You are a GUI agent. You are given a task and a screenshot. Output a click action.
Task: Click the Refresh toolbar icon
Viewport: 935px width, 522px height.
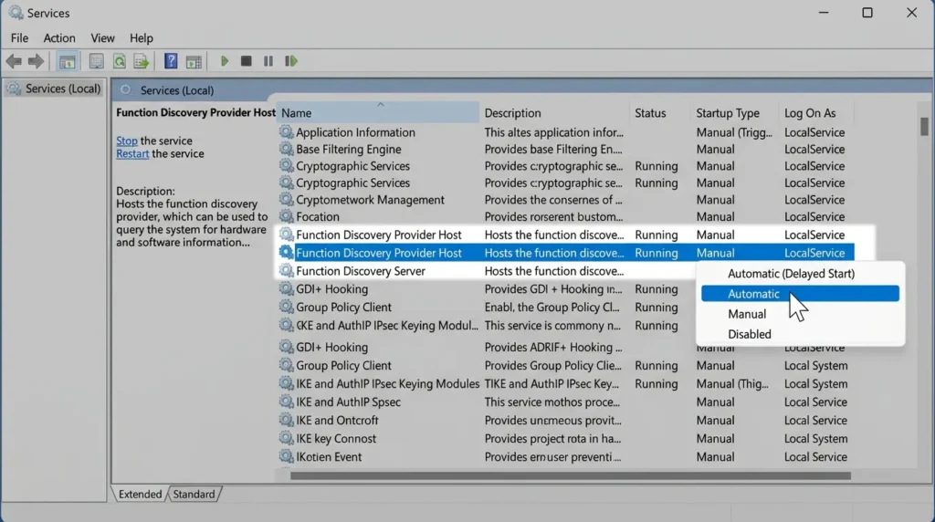click(120, 61)
